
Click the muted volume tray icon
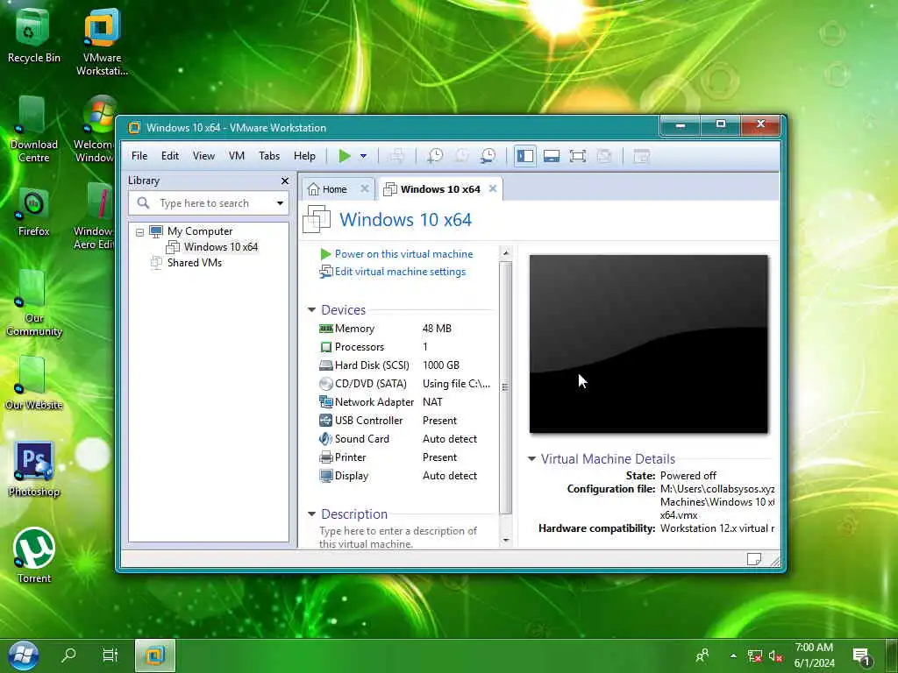(775, 656)
